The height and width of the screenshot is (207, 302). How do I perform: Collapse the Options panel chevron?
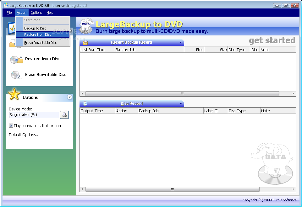click(69, 97)
